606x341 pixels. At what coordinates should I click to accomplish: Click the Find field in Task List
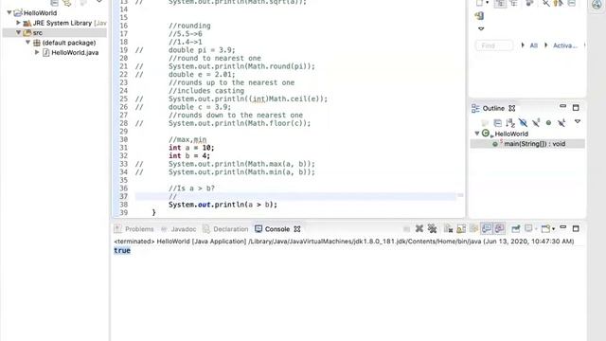(x=494, y=45)
